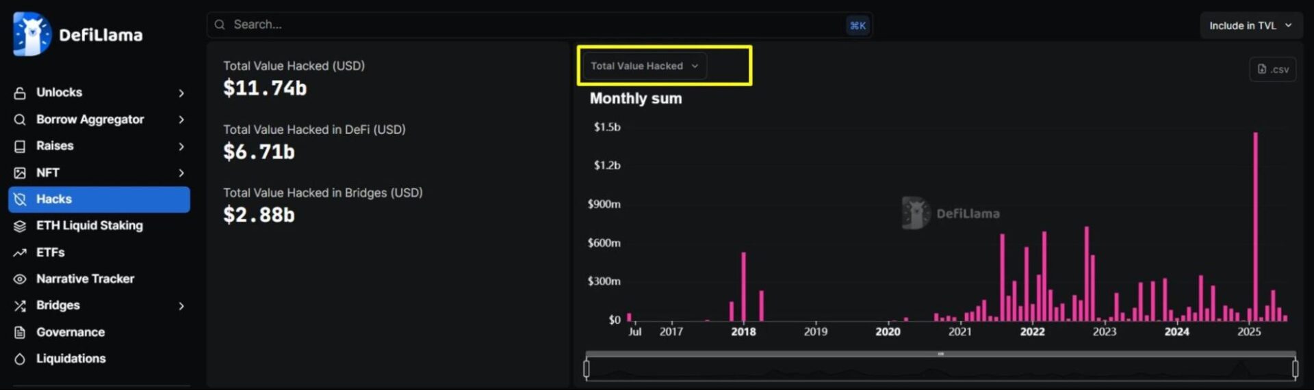The height and width of the screenshot is (390, 1314).
Task: Select the Hacks menu item
Action: (99, 199)
